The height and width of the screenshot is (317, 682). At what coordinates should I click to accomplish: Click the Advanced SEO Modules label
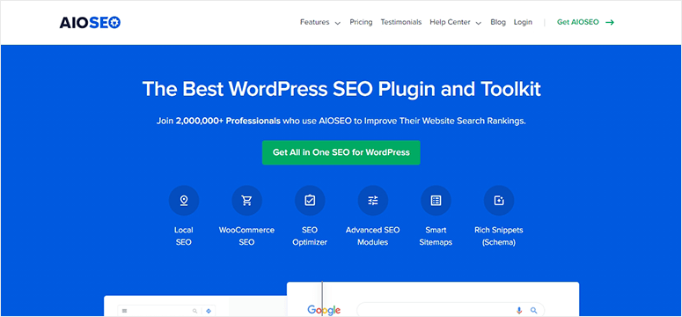click(x=373, y=236)
